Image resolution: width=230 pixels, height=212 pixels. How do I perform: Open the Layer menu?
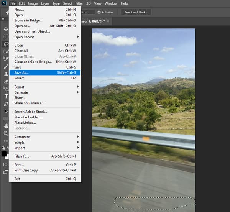point(45,3)
